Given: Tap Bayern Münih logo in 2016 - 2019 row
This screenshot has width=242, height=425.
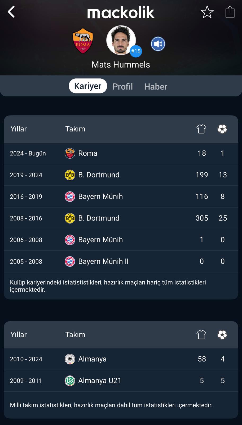Looking at the screenshot, I should tap(70, 197).
